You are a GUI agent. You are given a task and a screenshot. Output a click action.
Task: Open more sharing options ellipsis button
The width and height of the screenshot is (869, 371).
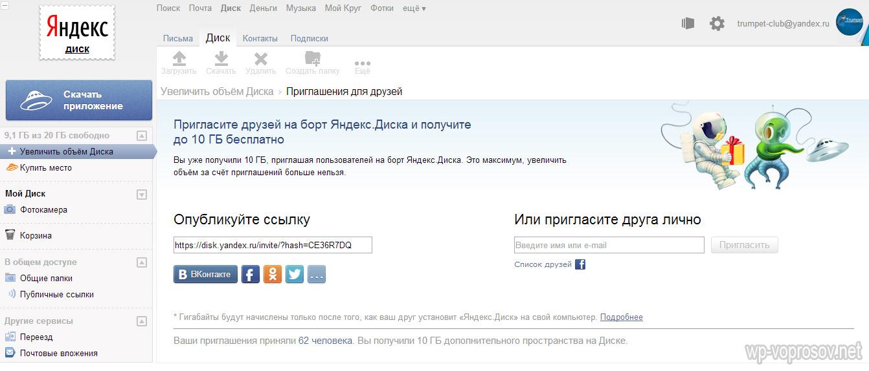317,274
